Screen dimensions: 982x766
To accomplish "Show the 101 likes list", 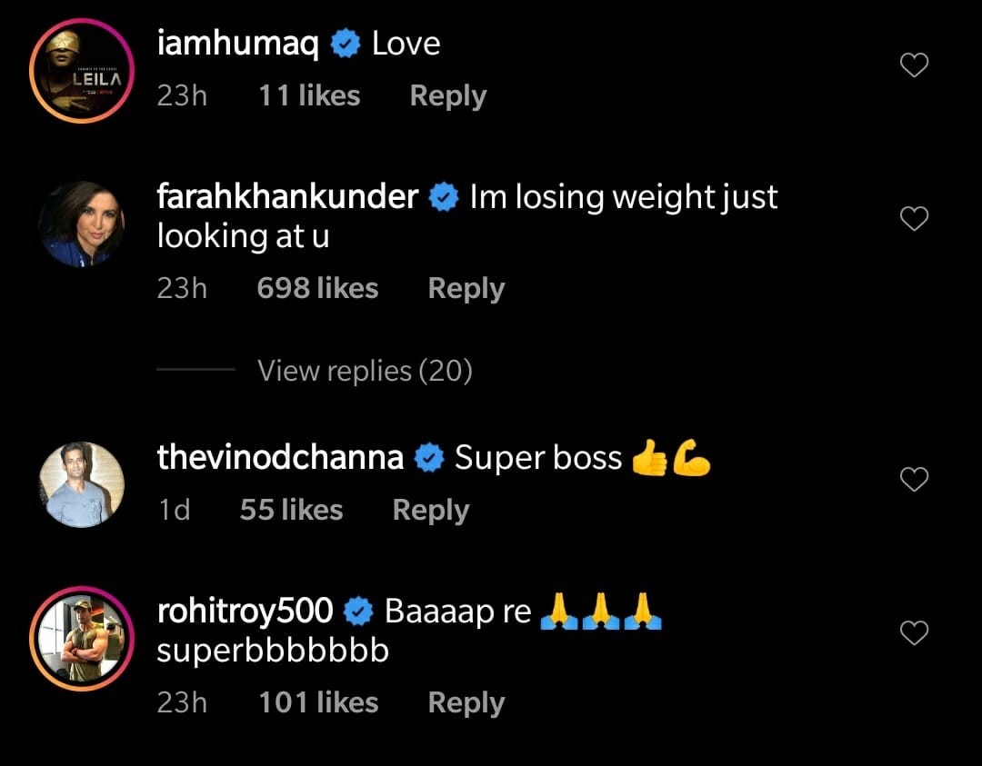I will pos(317,702).
